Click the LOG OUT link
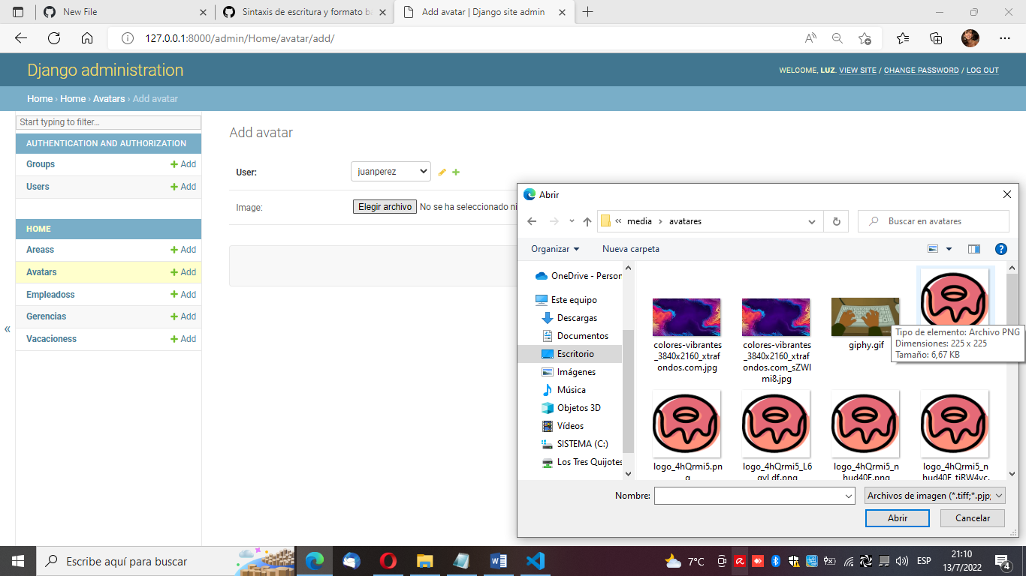This screenshot has width=1026, height=576. pyautogui.click(x=982, y=70)
